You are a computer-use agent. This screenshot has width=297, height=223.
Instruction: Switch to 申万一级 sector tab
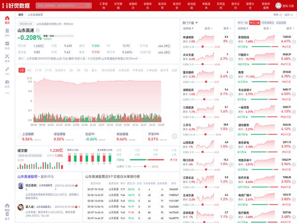(243, 23)
